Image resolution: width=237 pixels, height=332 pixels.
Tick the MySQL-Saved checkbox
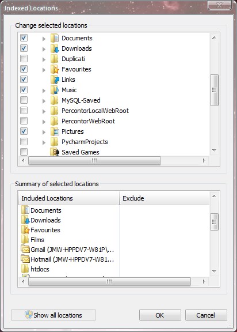pyautogui.click(x=24, y=100)
